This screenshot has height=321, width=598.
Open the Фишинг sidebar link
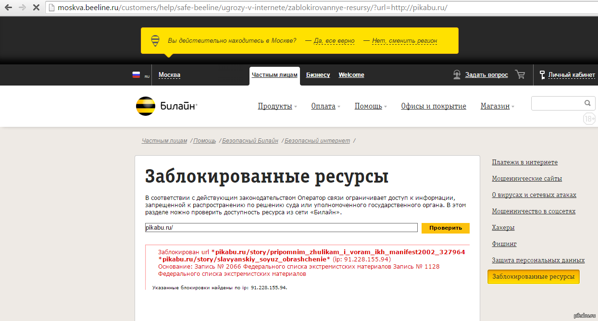coord(504,244)
